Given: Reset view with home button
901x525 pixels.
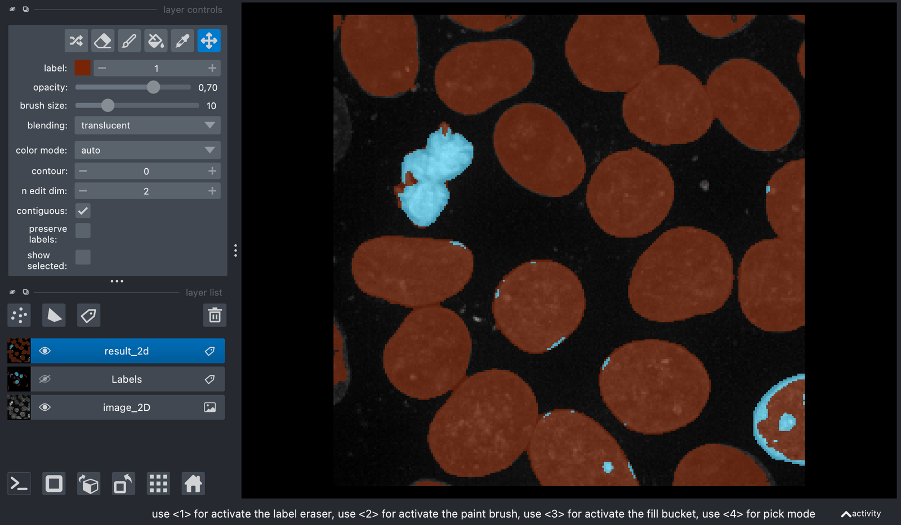Looking at the screenshot, I should point(193,483).
